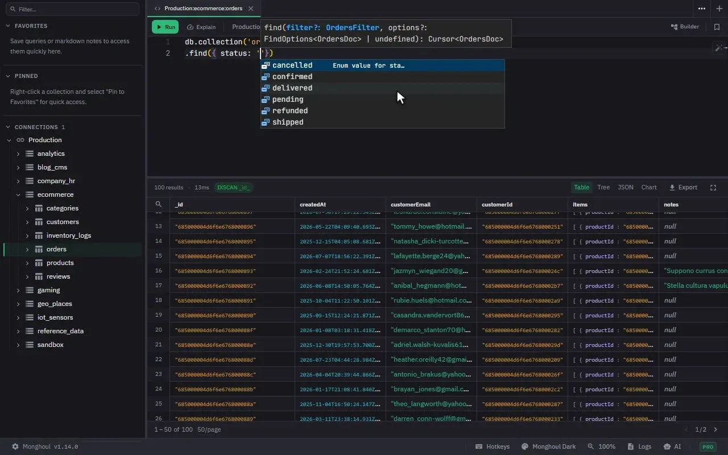
Task: Click the Run query button
Action: [x=165, y=27]
